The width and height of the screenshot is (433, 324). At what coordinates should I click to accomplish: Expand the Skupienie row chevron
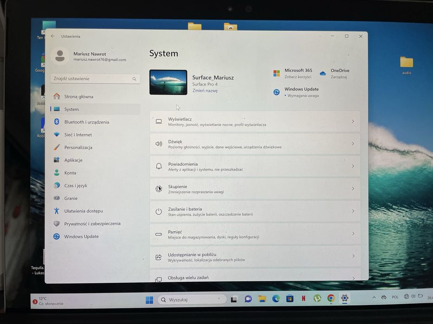353,189
